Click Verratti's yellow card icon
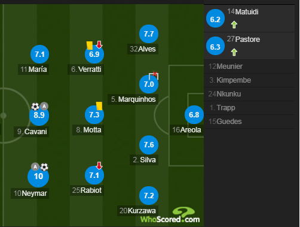This screenshot has height=227, width=300. (90, 46)
